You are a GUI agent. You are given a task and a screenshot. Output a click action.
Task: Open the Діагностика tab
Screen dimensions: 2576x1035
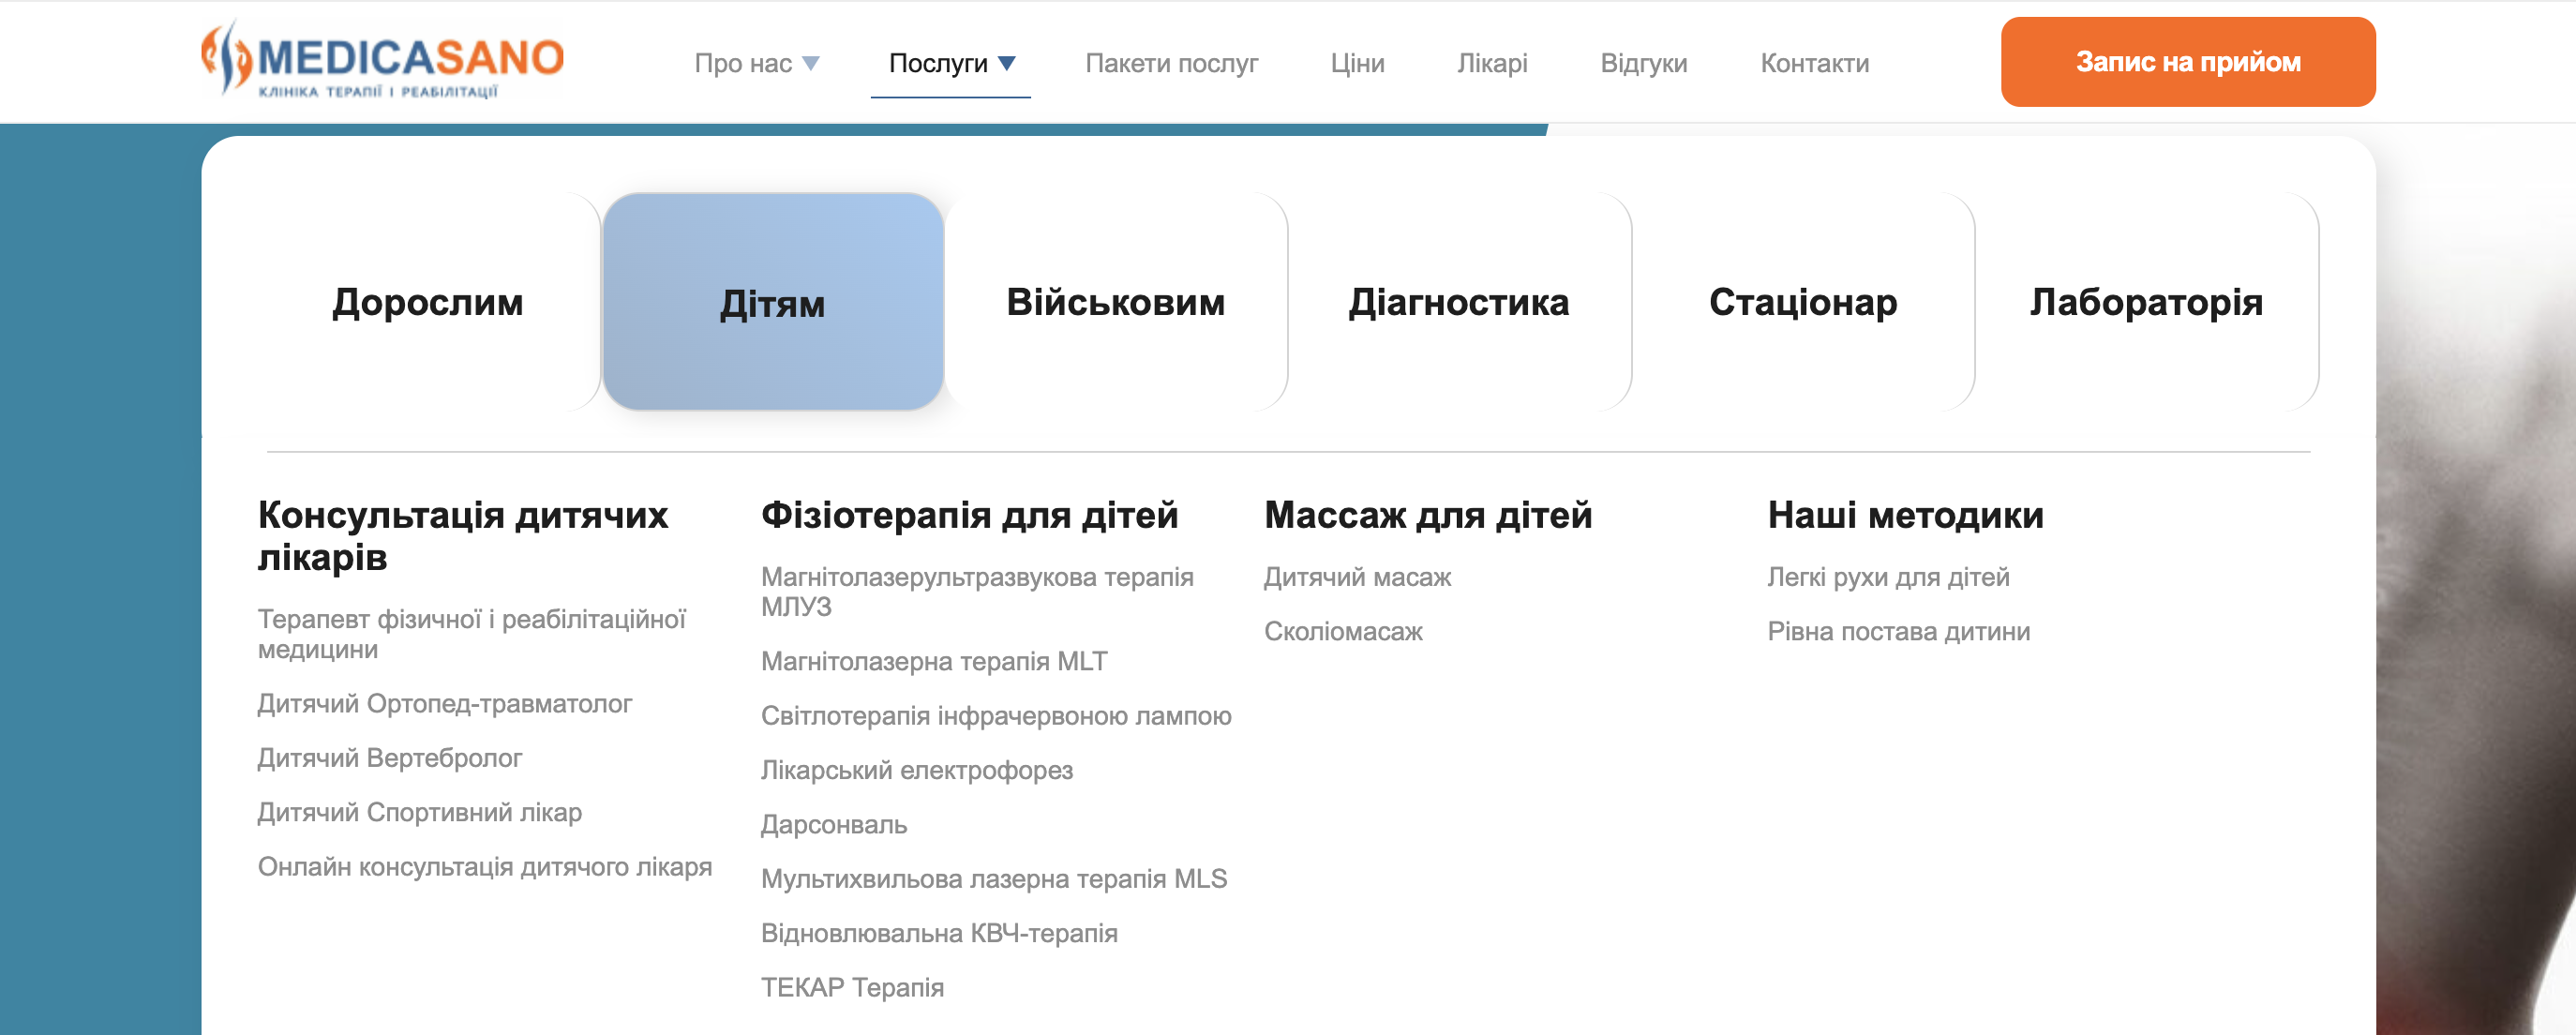1458,302
